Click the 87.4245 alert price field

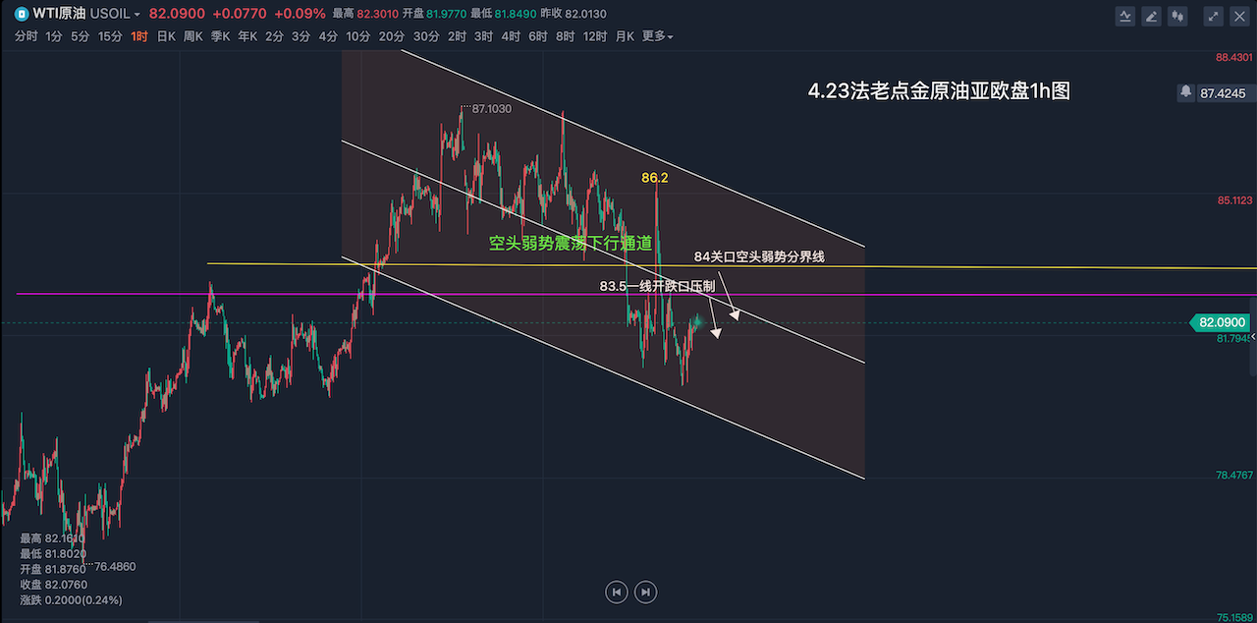1222,92
